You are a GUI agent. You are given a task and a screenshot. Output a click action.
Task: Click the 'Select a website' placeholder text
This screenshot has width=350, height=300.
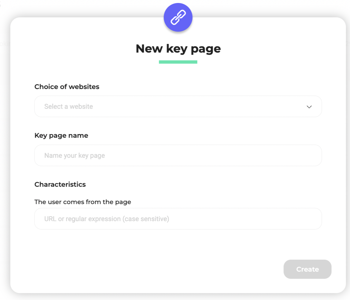point(69,107)
